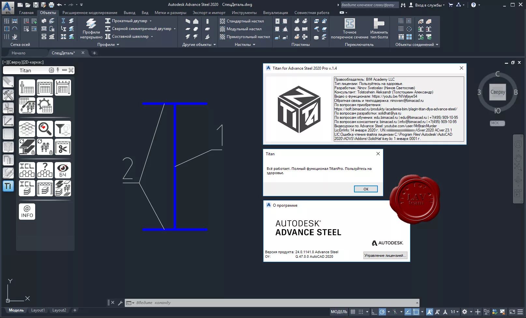Click the welding bolts table icon in Titan

[x=27, y=105]
